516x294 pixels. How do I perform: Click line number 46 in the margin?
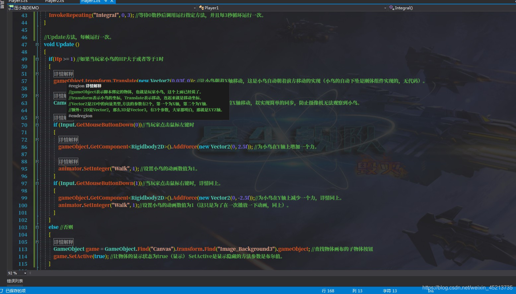point(24,37)
